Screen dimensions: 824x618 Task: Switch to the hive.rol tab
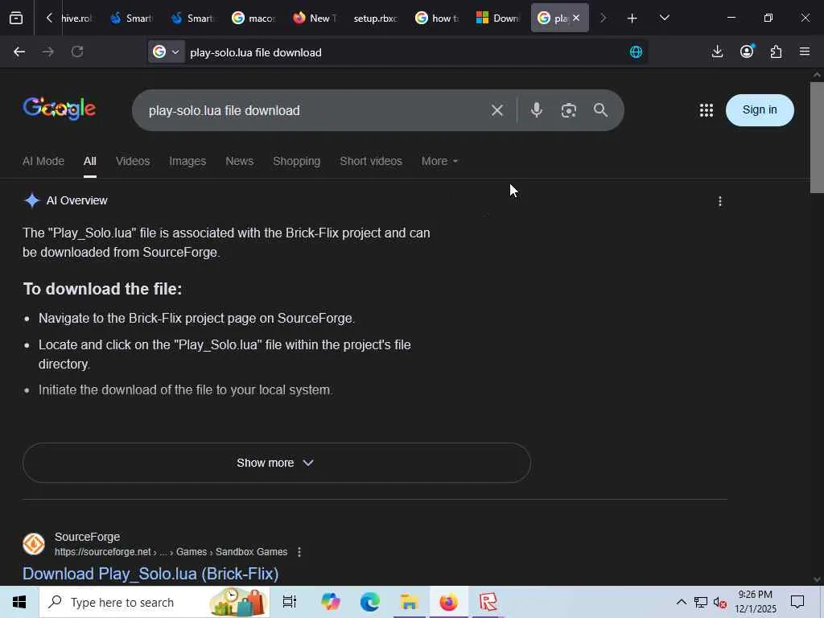tap(77, 19)
